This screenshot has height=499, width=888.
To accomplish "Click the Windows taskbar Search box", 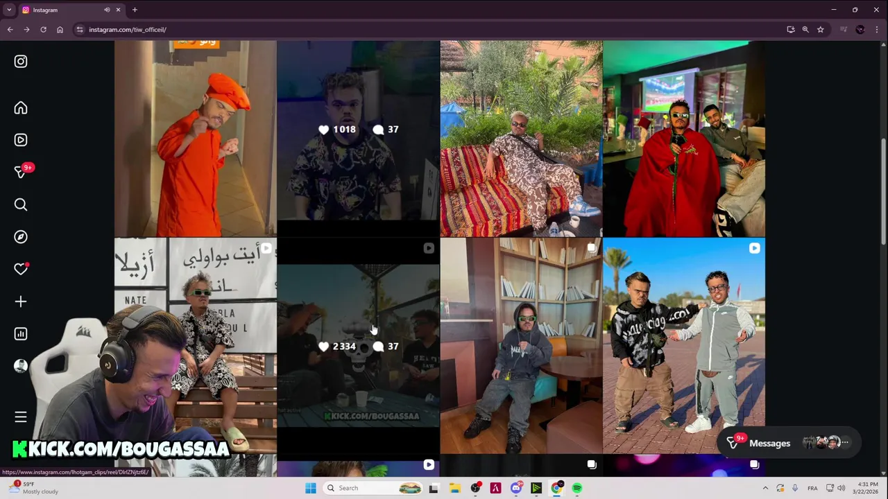I will (x=373, y=488).
